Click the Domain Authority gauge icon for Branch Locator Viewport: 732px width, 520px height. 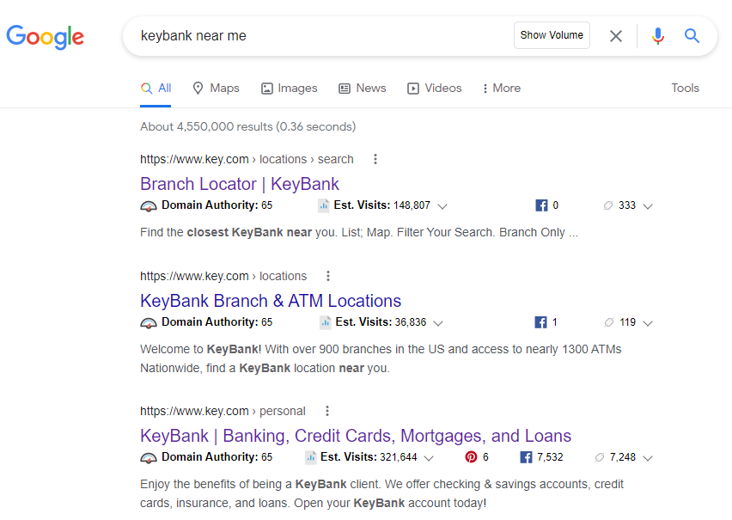[x=149, y=206]
